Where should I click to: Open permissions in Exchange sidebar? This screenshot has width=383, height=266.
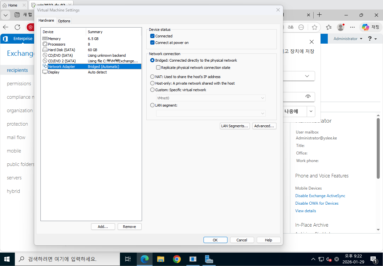pyautogui.click(x=19, y=84)
